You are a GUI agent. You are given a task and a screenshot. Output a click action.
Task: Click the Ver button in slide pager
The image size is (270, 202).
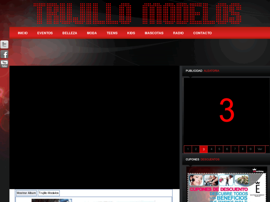click(260, 149)
